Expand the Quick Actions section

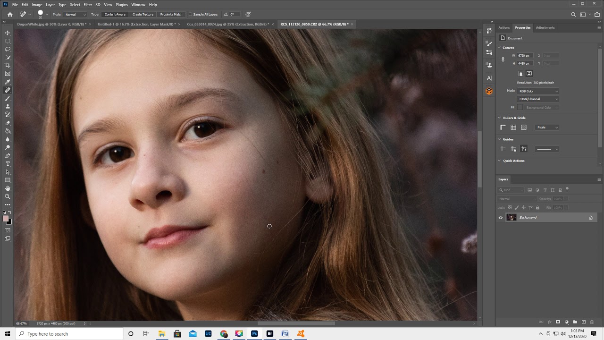(499, 161)
